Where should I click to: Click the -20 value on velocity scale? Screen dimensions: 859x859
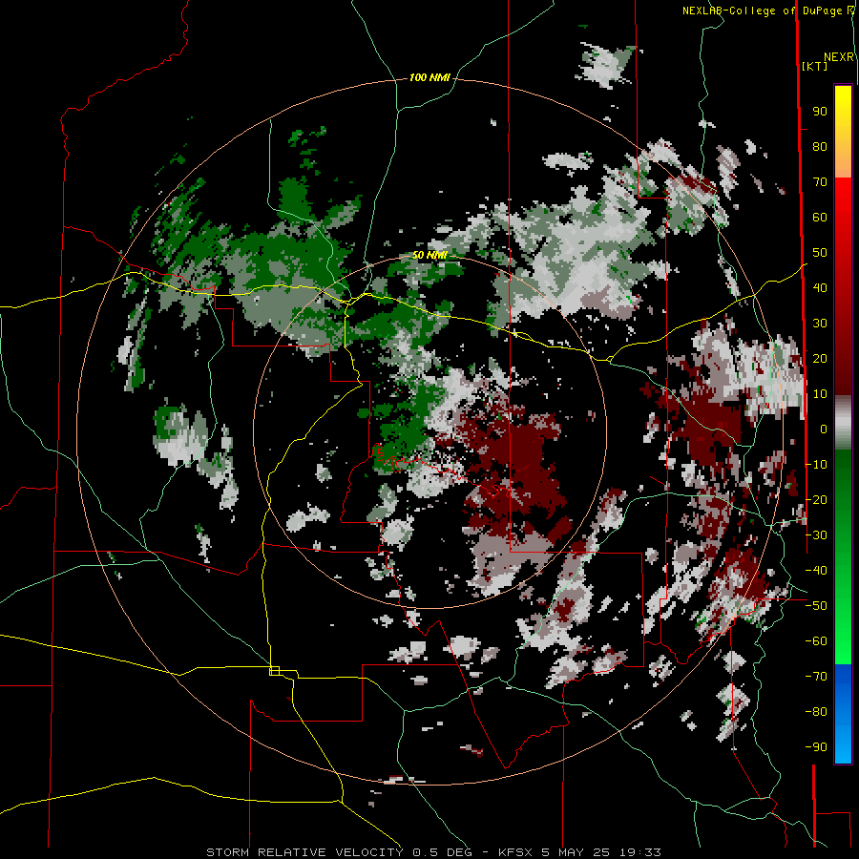[x=816, y=499]
